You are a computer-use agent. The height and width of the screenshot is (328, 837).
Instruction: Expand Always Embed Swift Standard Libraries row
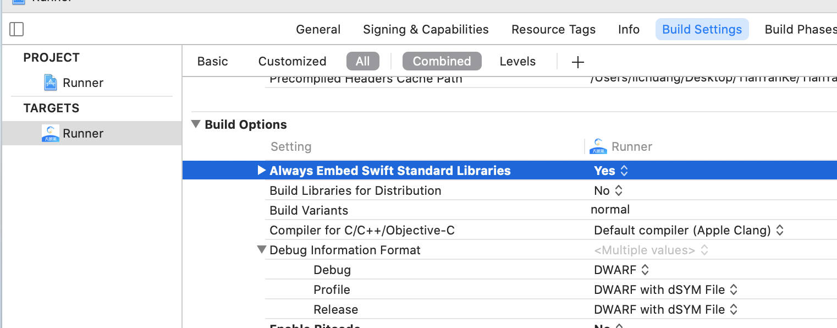coord(262,171)
